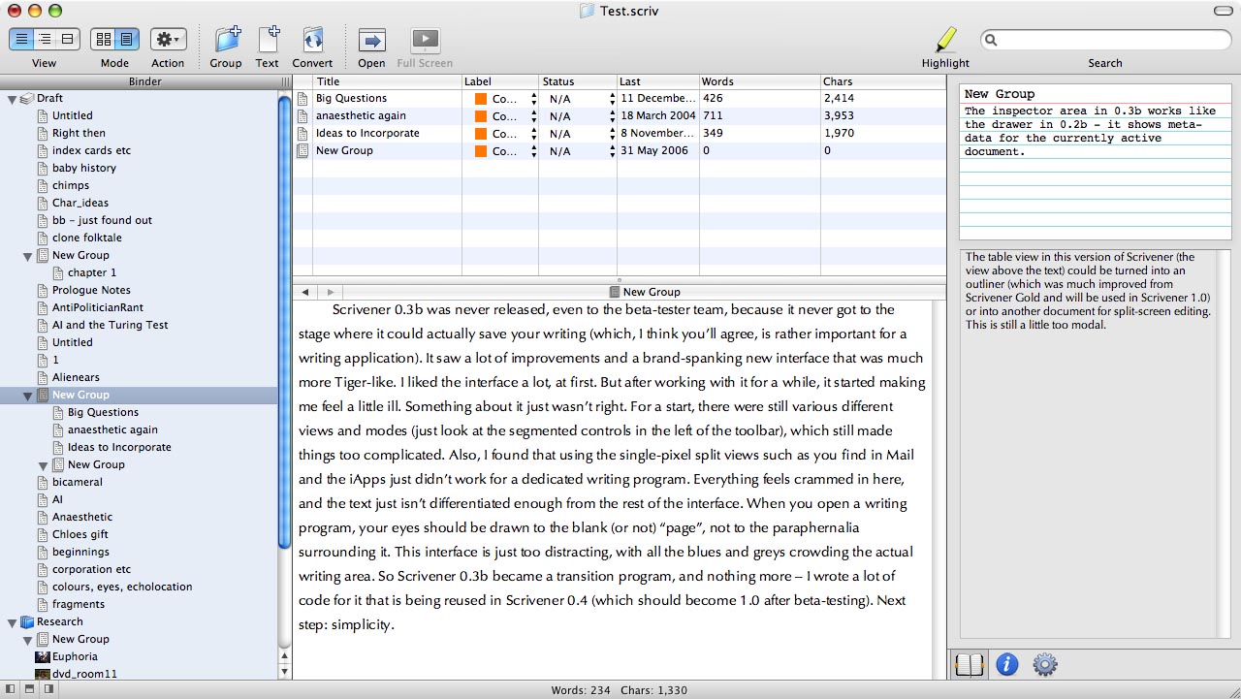Screen dimensions: 1241x699
Task: Switch Mode to the document layout
Action: pyautogui.click(x=127, y=40)
